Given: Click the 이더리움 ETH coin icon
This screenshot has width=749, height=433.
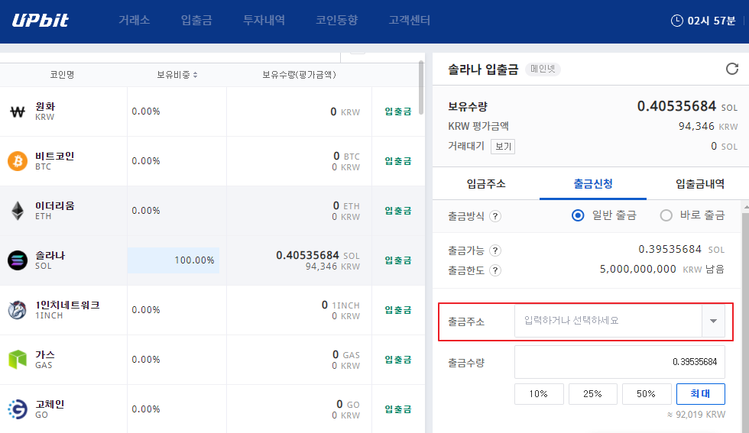Looking at the screenshot, I should pos(18,211).
